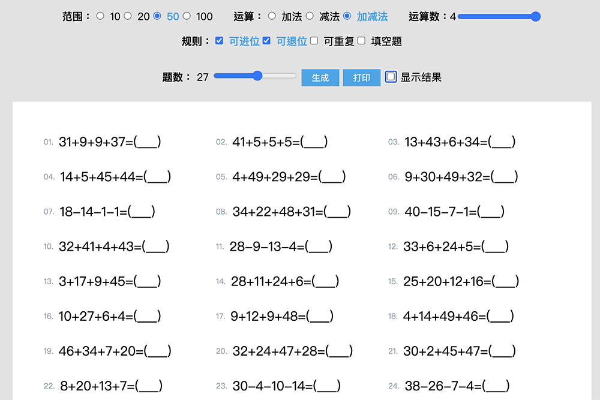This screenshot has height=400, width=600.
Task: Enable the 填空题 rule
Action: (361, 41)
